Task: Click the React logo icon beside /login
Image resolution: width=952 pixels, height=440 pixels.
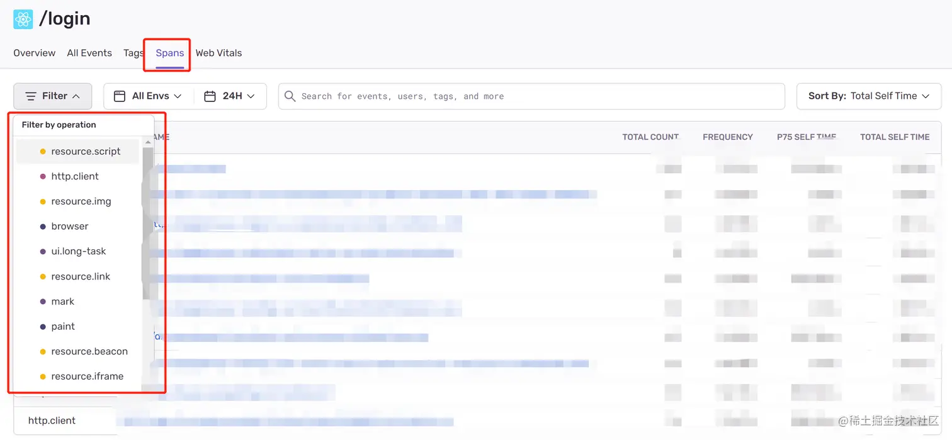Action: tap(23, 19)
